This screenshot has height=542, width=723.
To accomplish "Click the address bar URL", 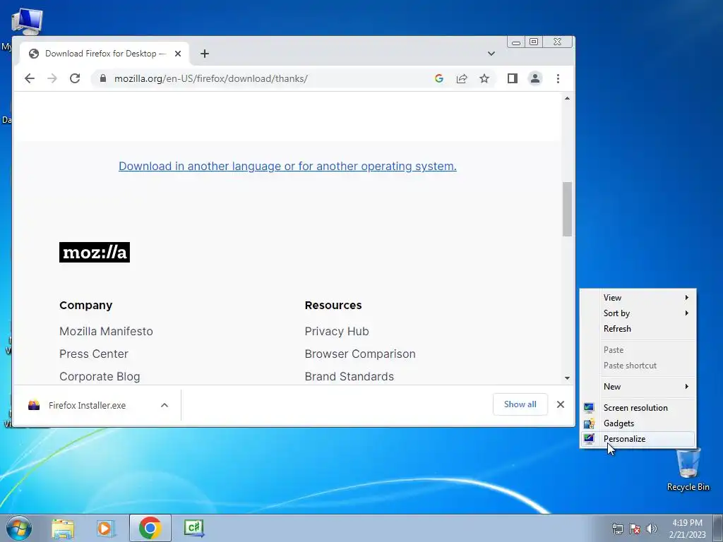I will [210, 78].
